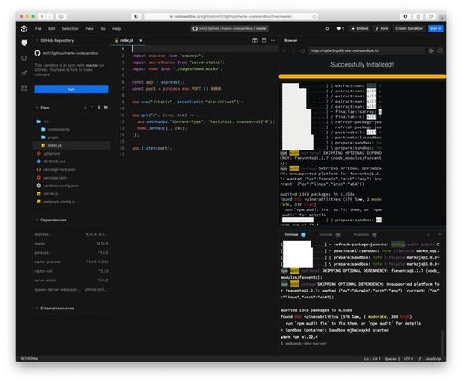462x383 pixels.
Task: Click the collapse icon at the right end of terminal tab row
Action: point(439,234)
